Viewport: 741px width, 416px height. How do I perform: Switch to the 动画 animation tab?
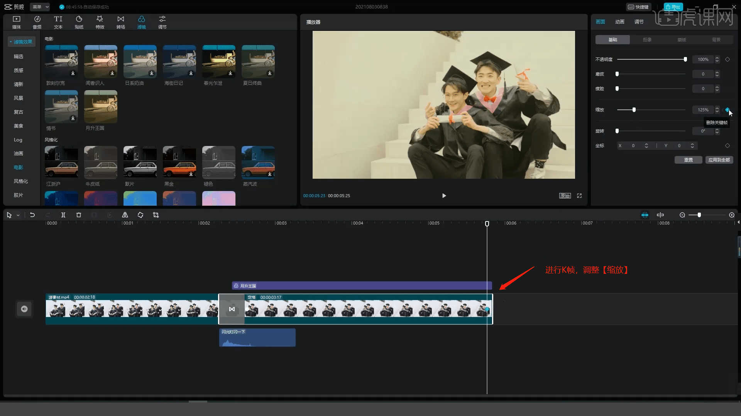(x=620, y=22)
